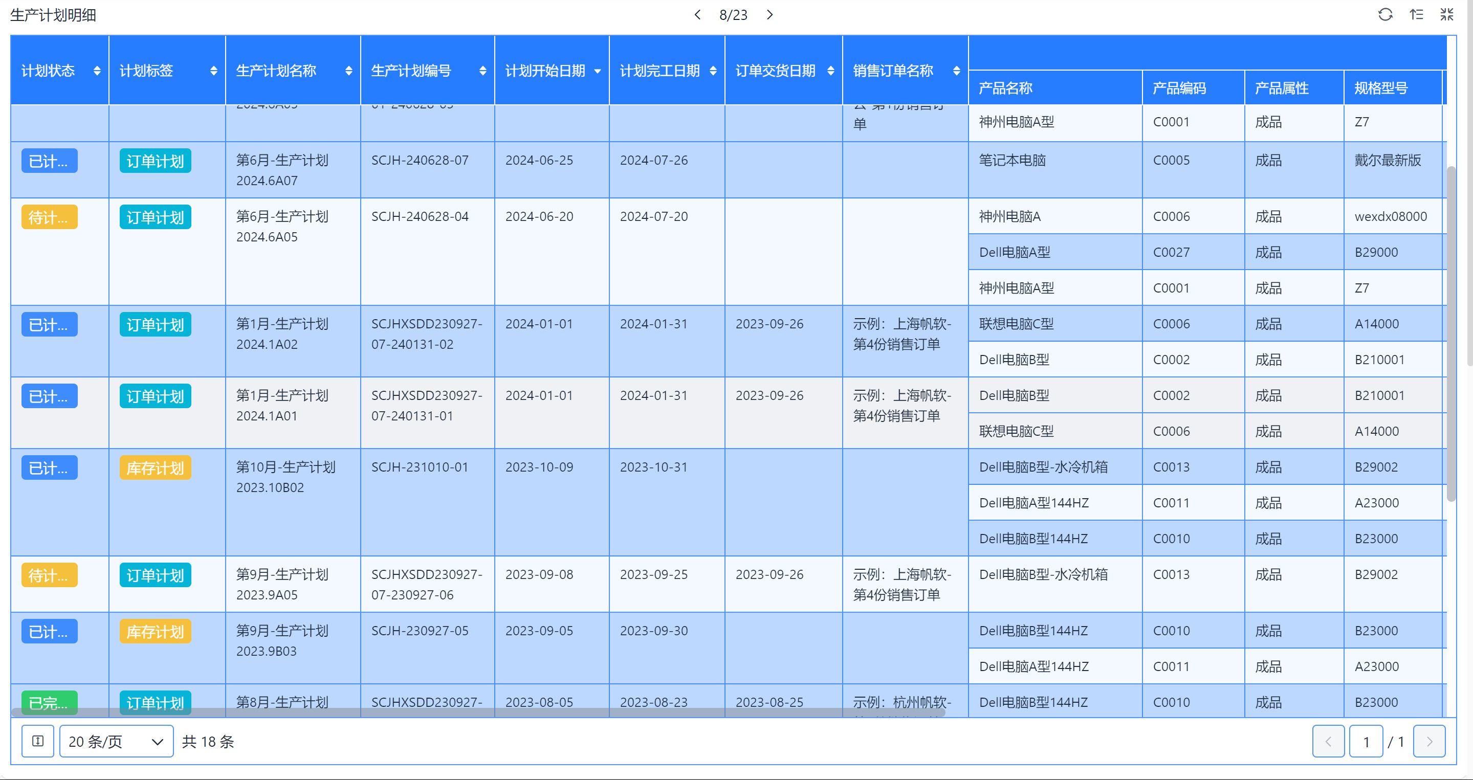The image size is (1473, 780).
Task: Click the 规格型号 column header
Action: click(1380, 88)
